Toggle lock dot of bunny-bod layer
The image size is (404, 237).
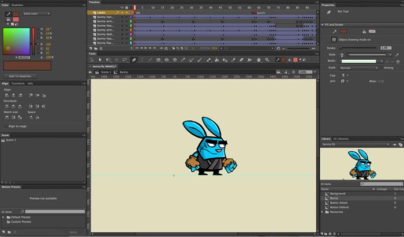click(x=126, y=34)
